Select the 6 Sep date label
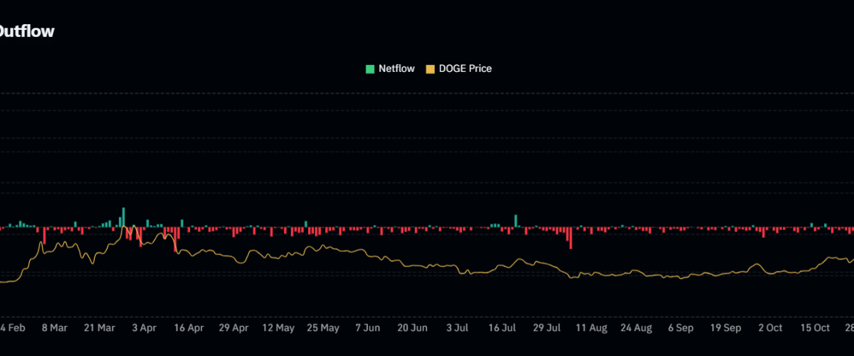Screen dimensions: 854x356 click(x=681, y=328)
